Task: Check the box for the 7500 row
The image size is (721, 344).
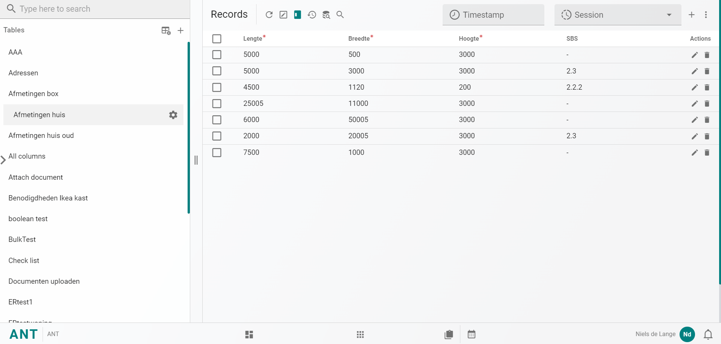Action: pyautogui.click(x=217, y=153)
